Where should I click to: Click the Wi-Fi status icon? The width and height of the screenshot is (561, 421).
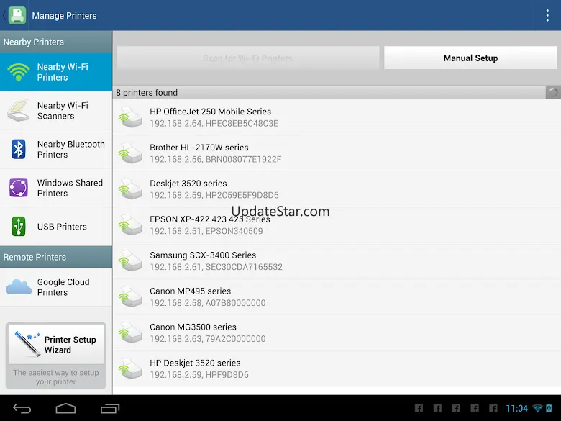537,408
